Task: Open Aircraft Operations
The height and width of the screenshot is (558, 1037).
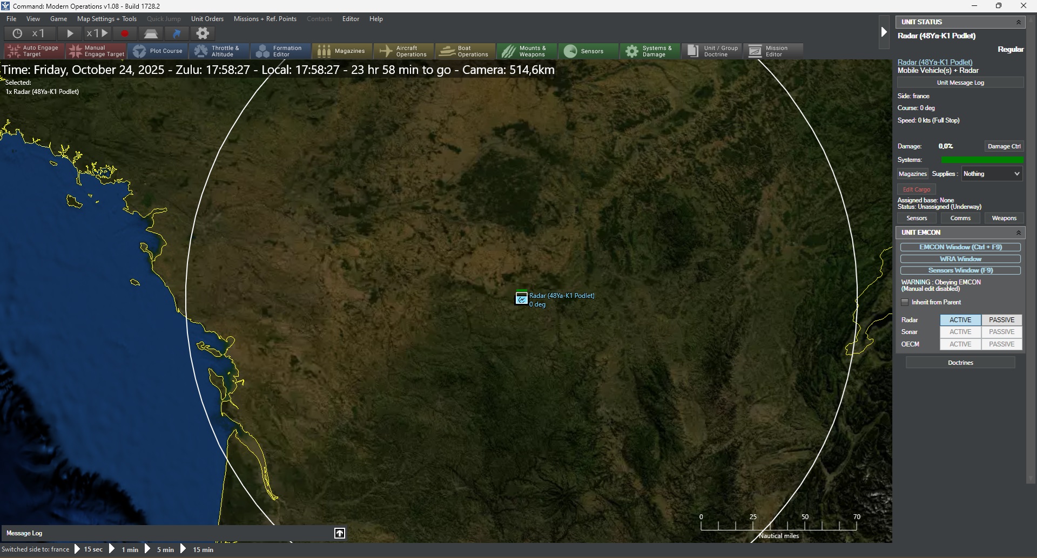Action: click(403, 51)
